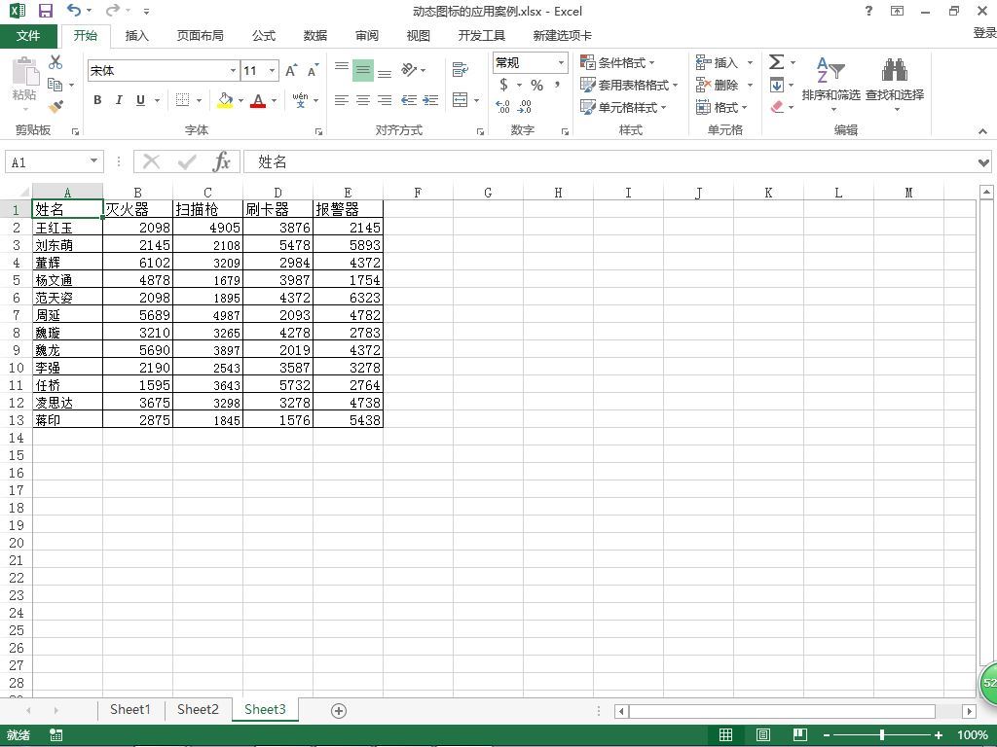Viewport: 997px width, 747px height.
Task: Open Find and Select binoculars
Action: click(895, 83)
